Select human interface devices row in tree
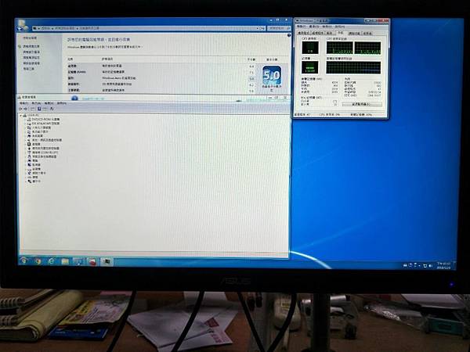This screenshot has width=470, height=352. [41, 128]
